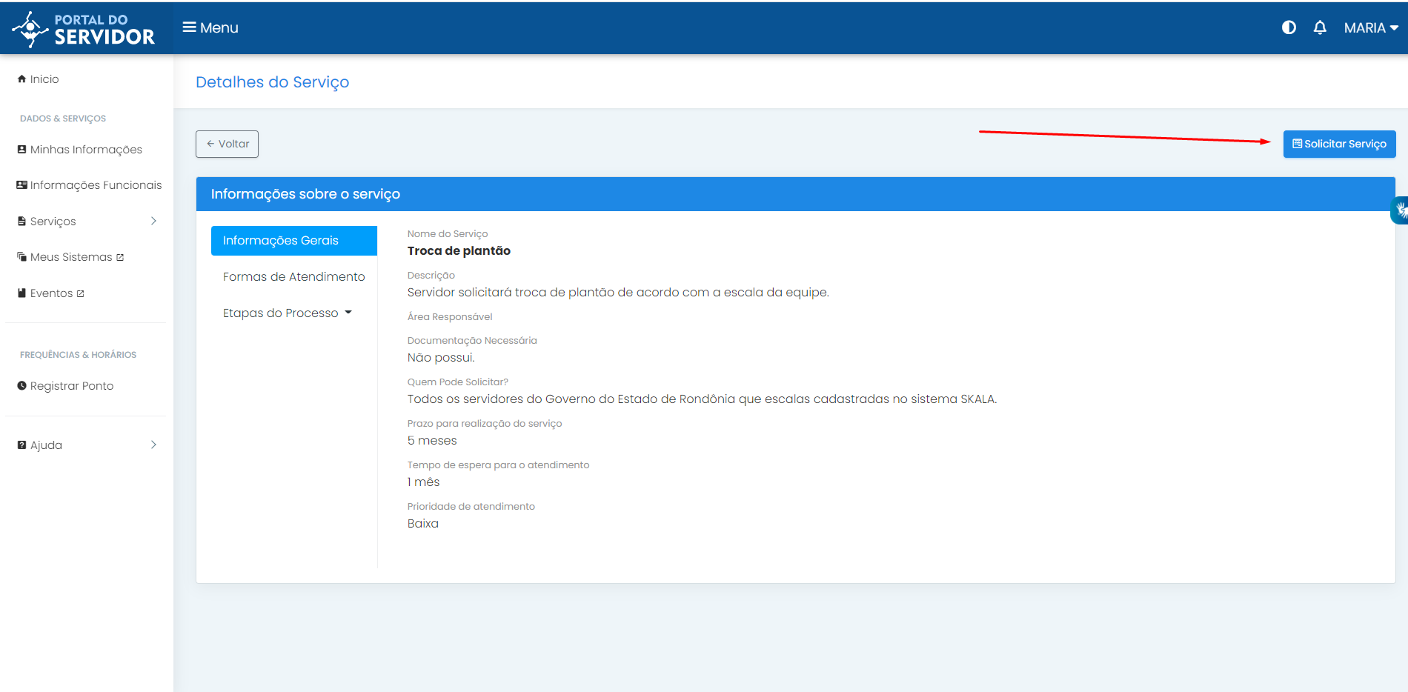Image resolution: width=1408 pixels, height=692 pixels.
Task: Click the Detalhes do Serviço heading
Action: (x=272, y=81)
